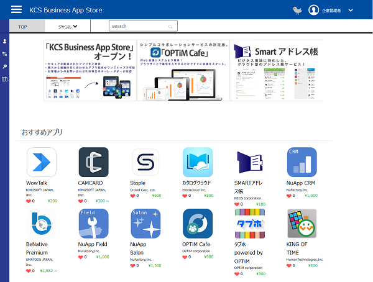Click the ¥600 price for Staple
Viewport: 373px width, 282px height.
(157, 196)
